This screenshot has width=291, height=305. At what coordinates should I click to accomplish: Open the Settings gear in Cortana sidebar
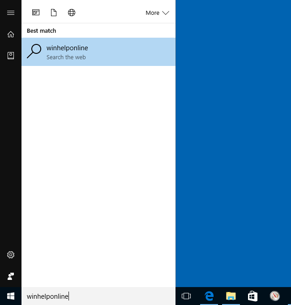click(11, 255)
